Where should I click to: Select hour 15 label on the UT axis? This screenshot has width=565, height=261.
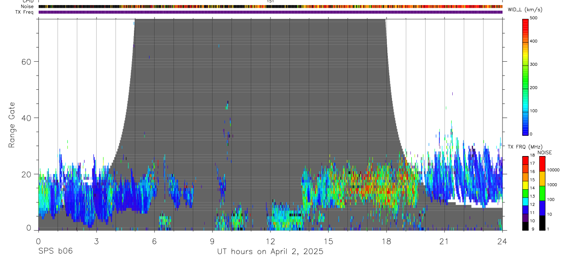329,241
